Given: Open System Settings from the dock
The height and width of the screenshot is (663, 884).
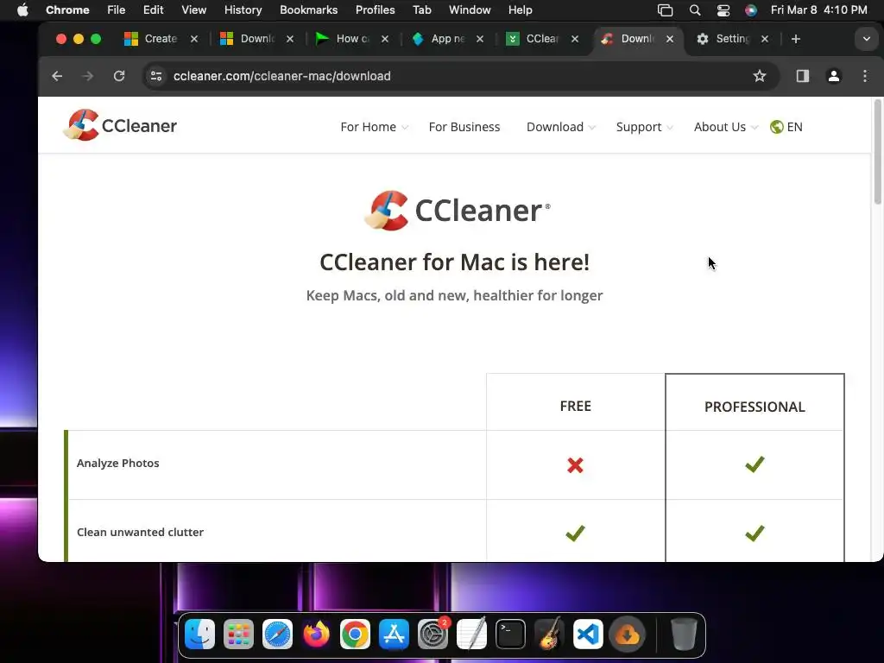Looking at the screenshot, I should click(433, 635).
